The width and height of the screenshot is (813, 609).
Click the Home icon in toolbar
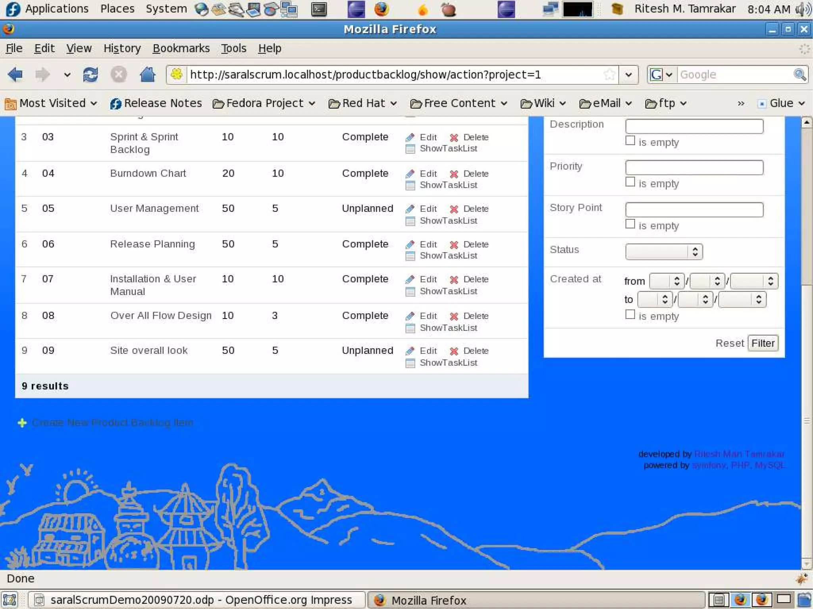(x=147, y=74)
